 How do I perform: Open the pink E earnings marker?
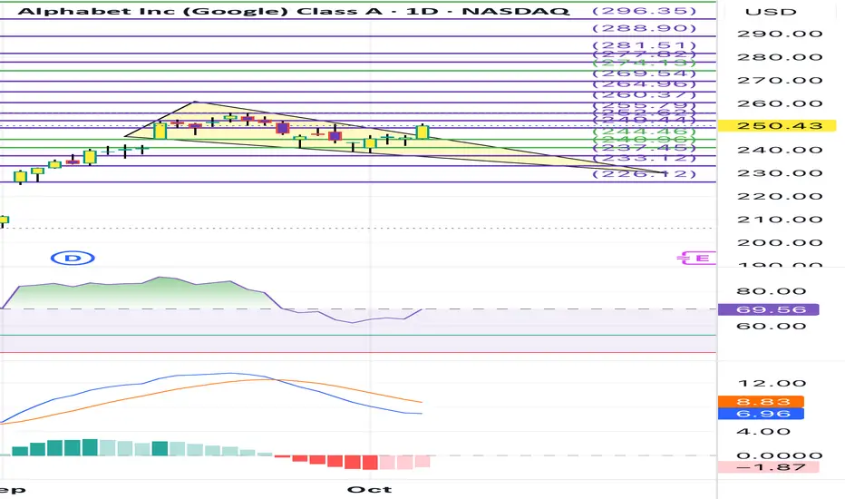pos(697,259)
